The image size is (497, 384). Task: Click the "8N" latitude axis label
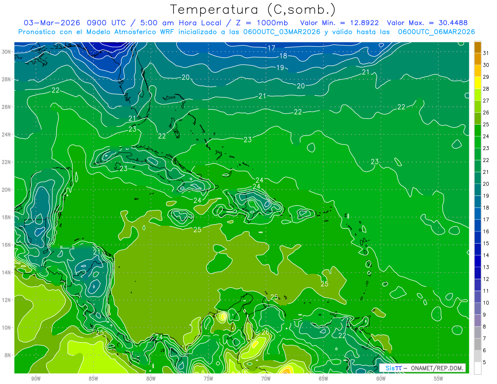coord(8,355)
